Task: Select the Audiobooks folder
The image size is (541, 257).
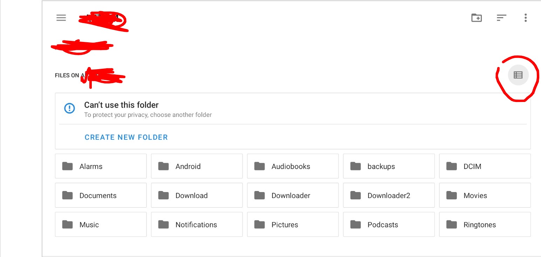Action: coord(293,166)
